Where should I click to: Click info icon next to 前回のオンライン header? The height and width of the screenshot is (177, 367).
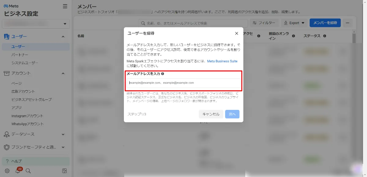pos(293,36)
